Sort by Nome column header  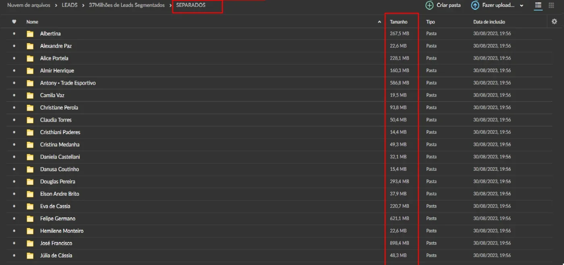[x=32, y=22]
